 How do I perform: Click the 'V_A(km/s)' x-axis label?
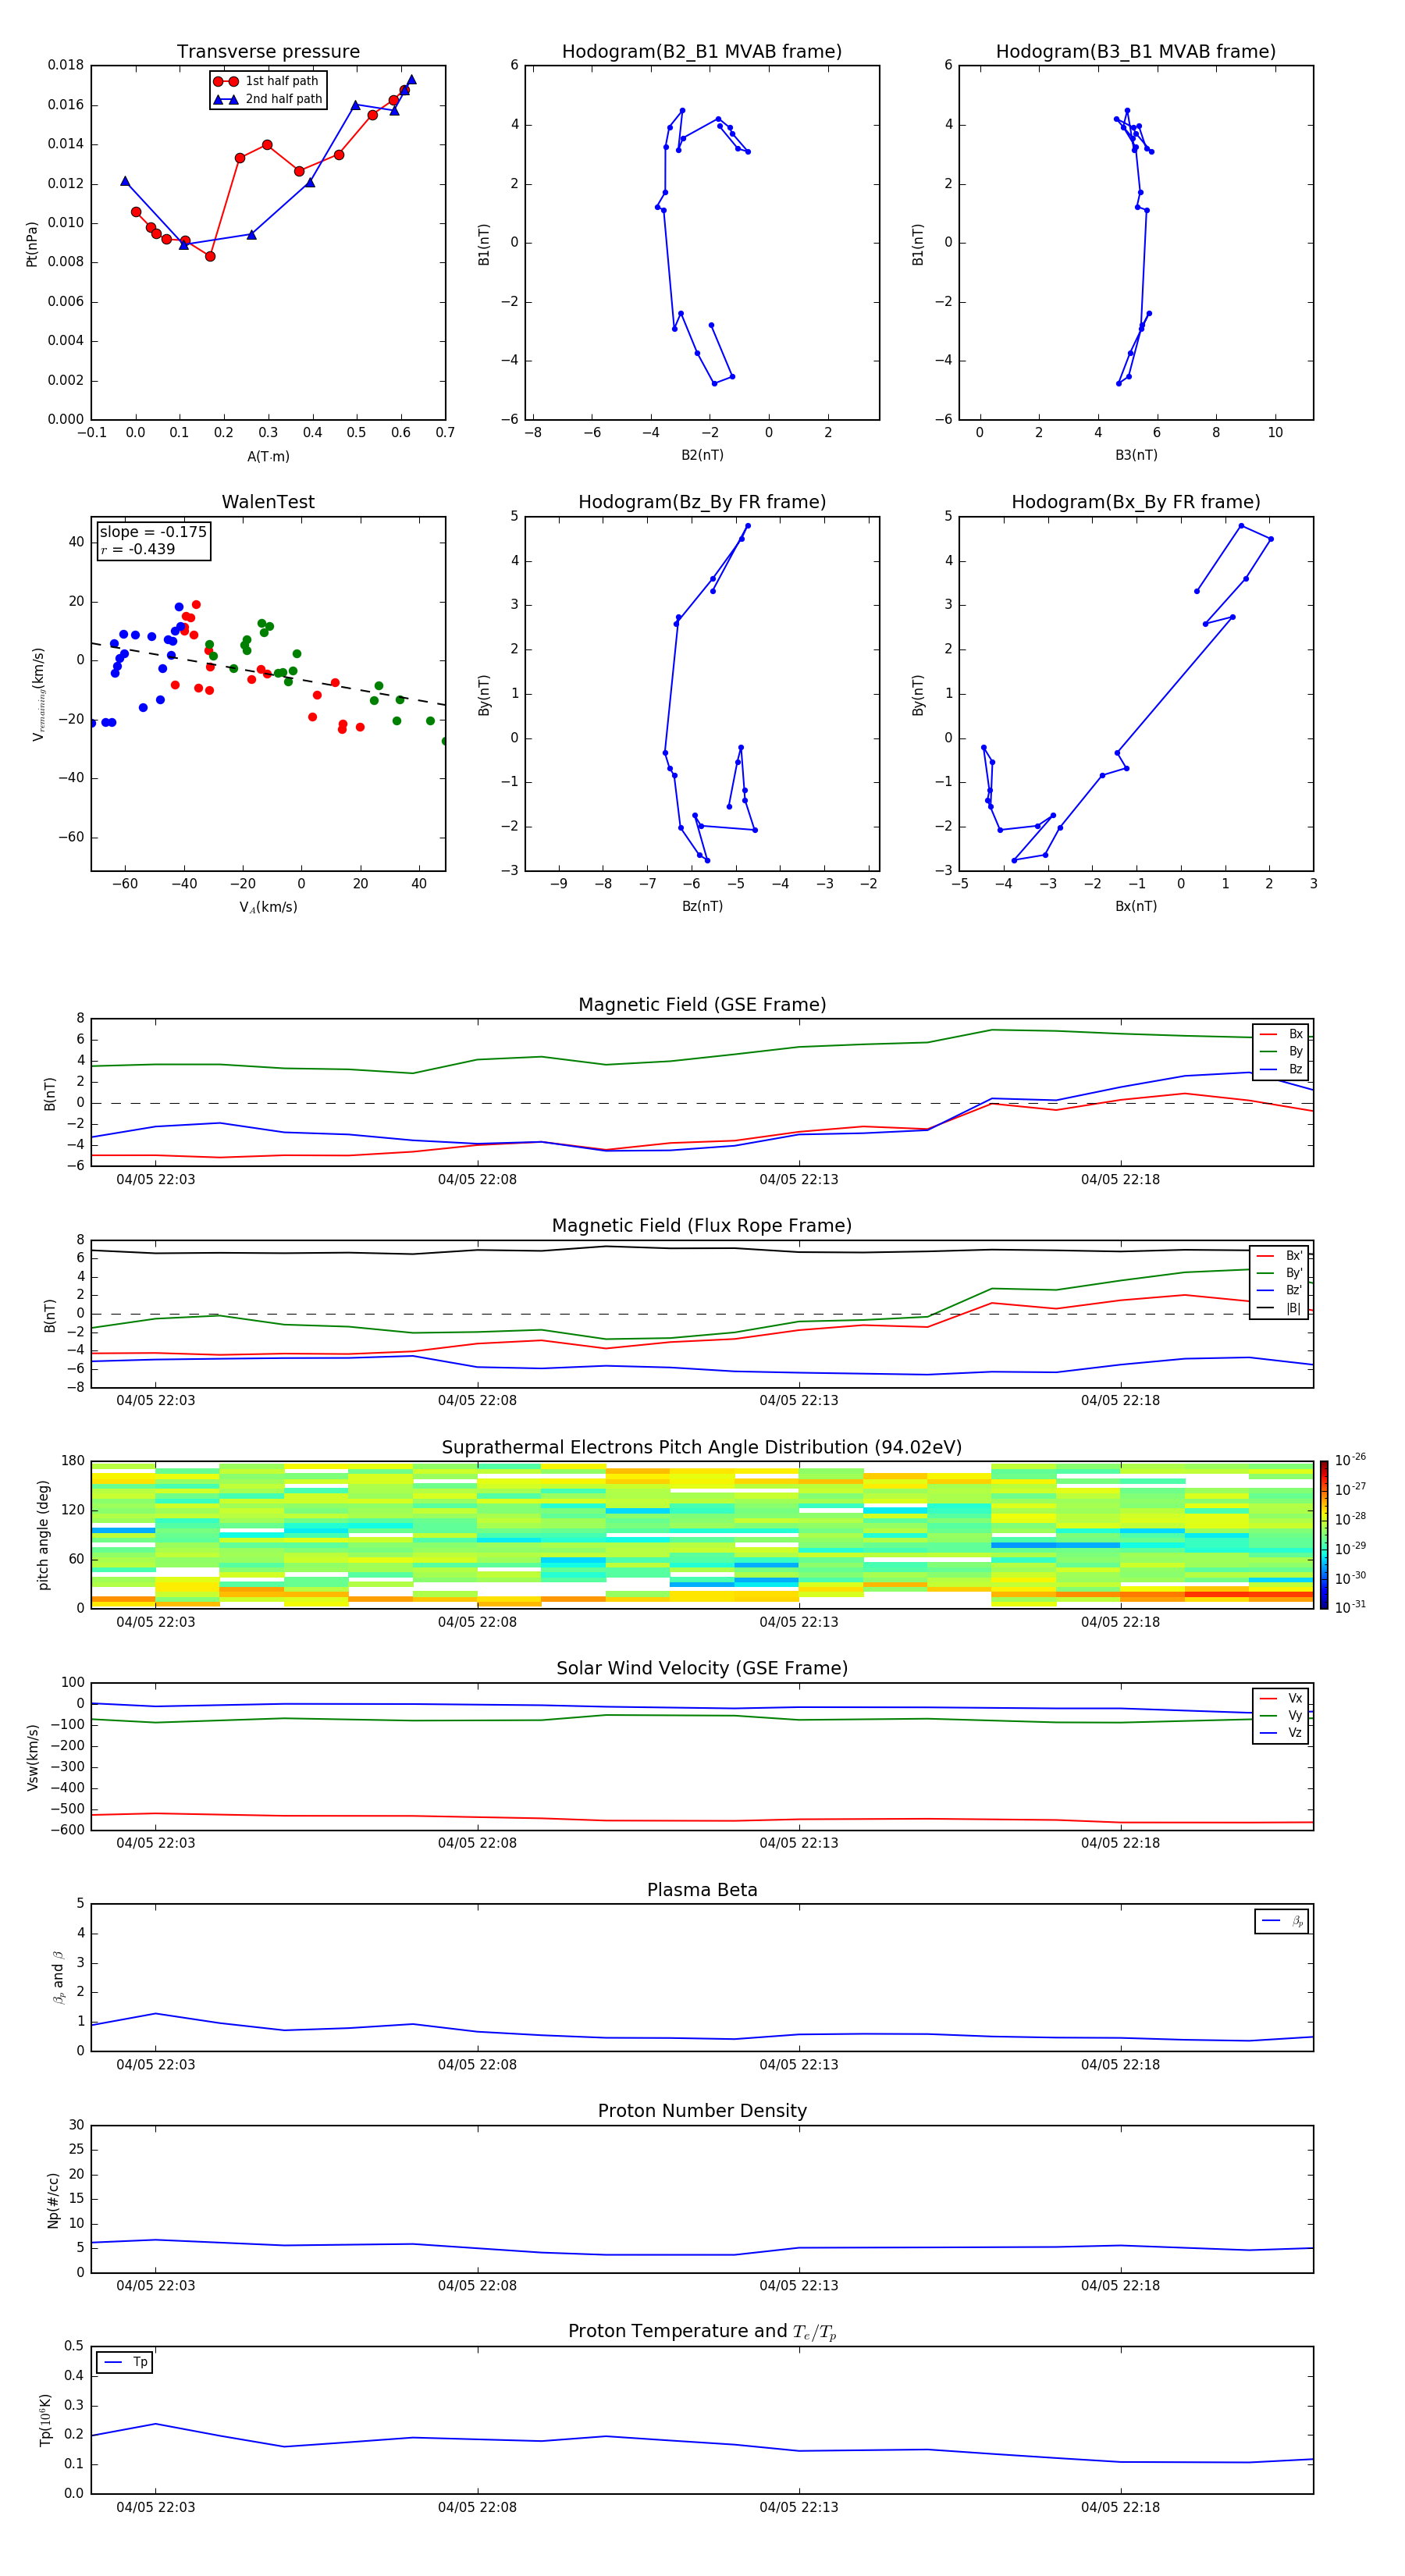[268, 907]
